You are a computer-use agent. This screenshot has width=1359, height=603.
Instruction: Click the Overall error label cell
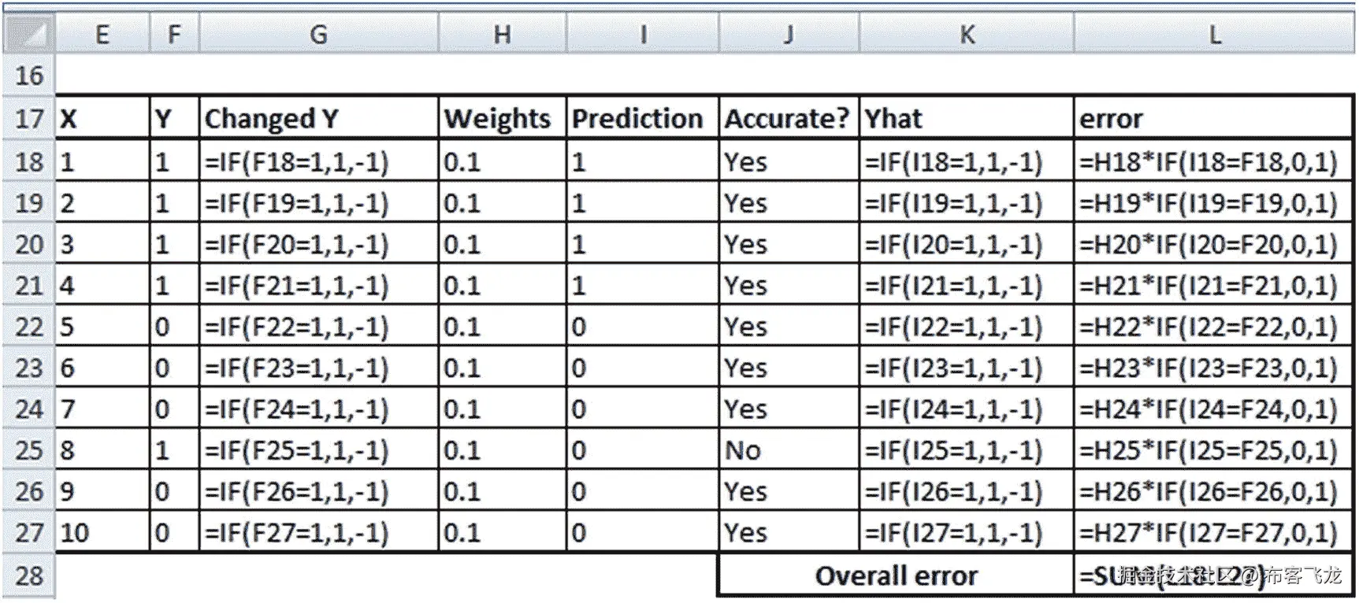896,575
